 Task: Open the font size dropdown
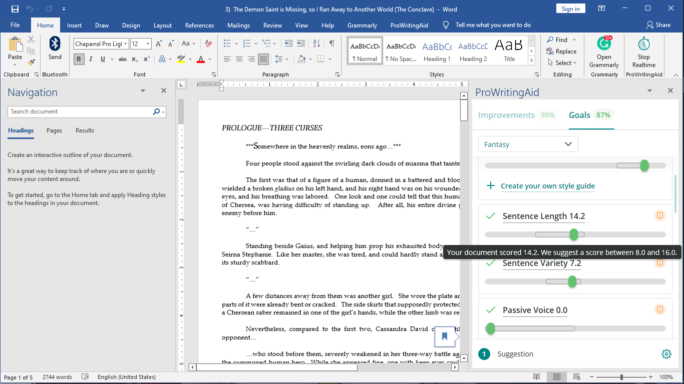[x=148, y=44]
